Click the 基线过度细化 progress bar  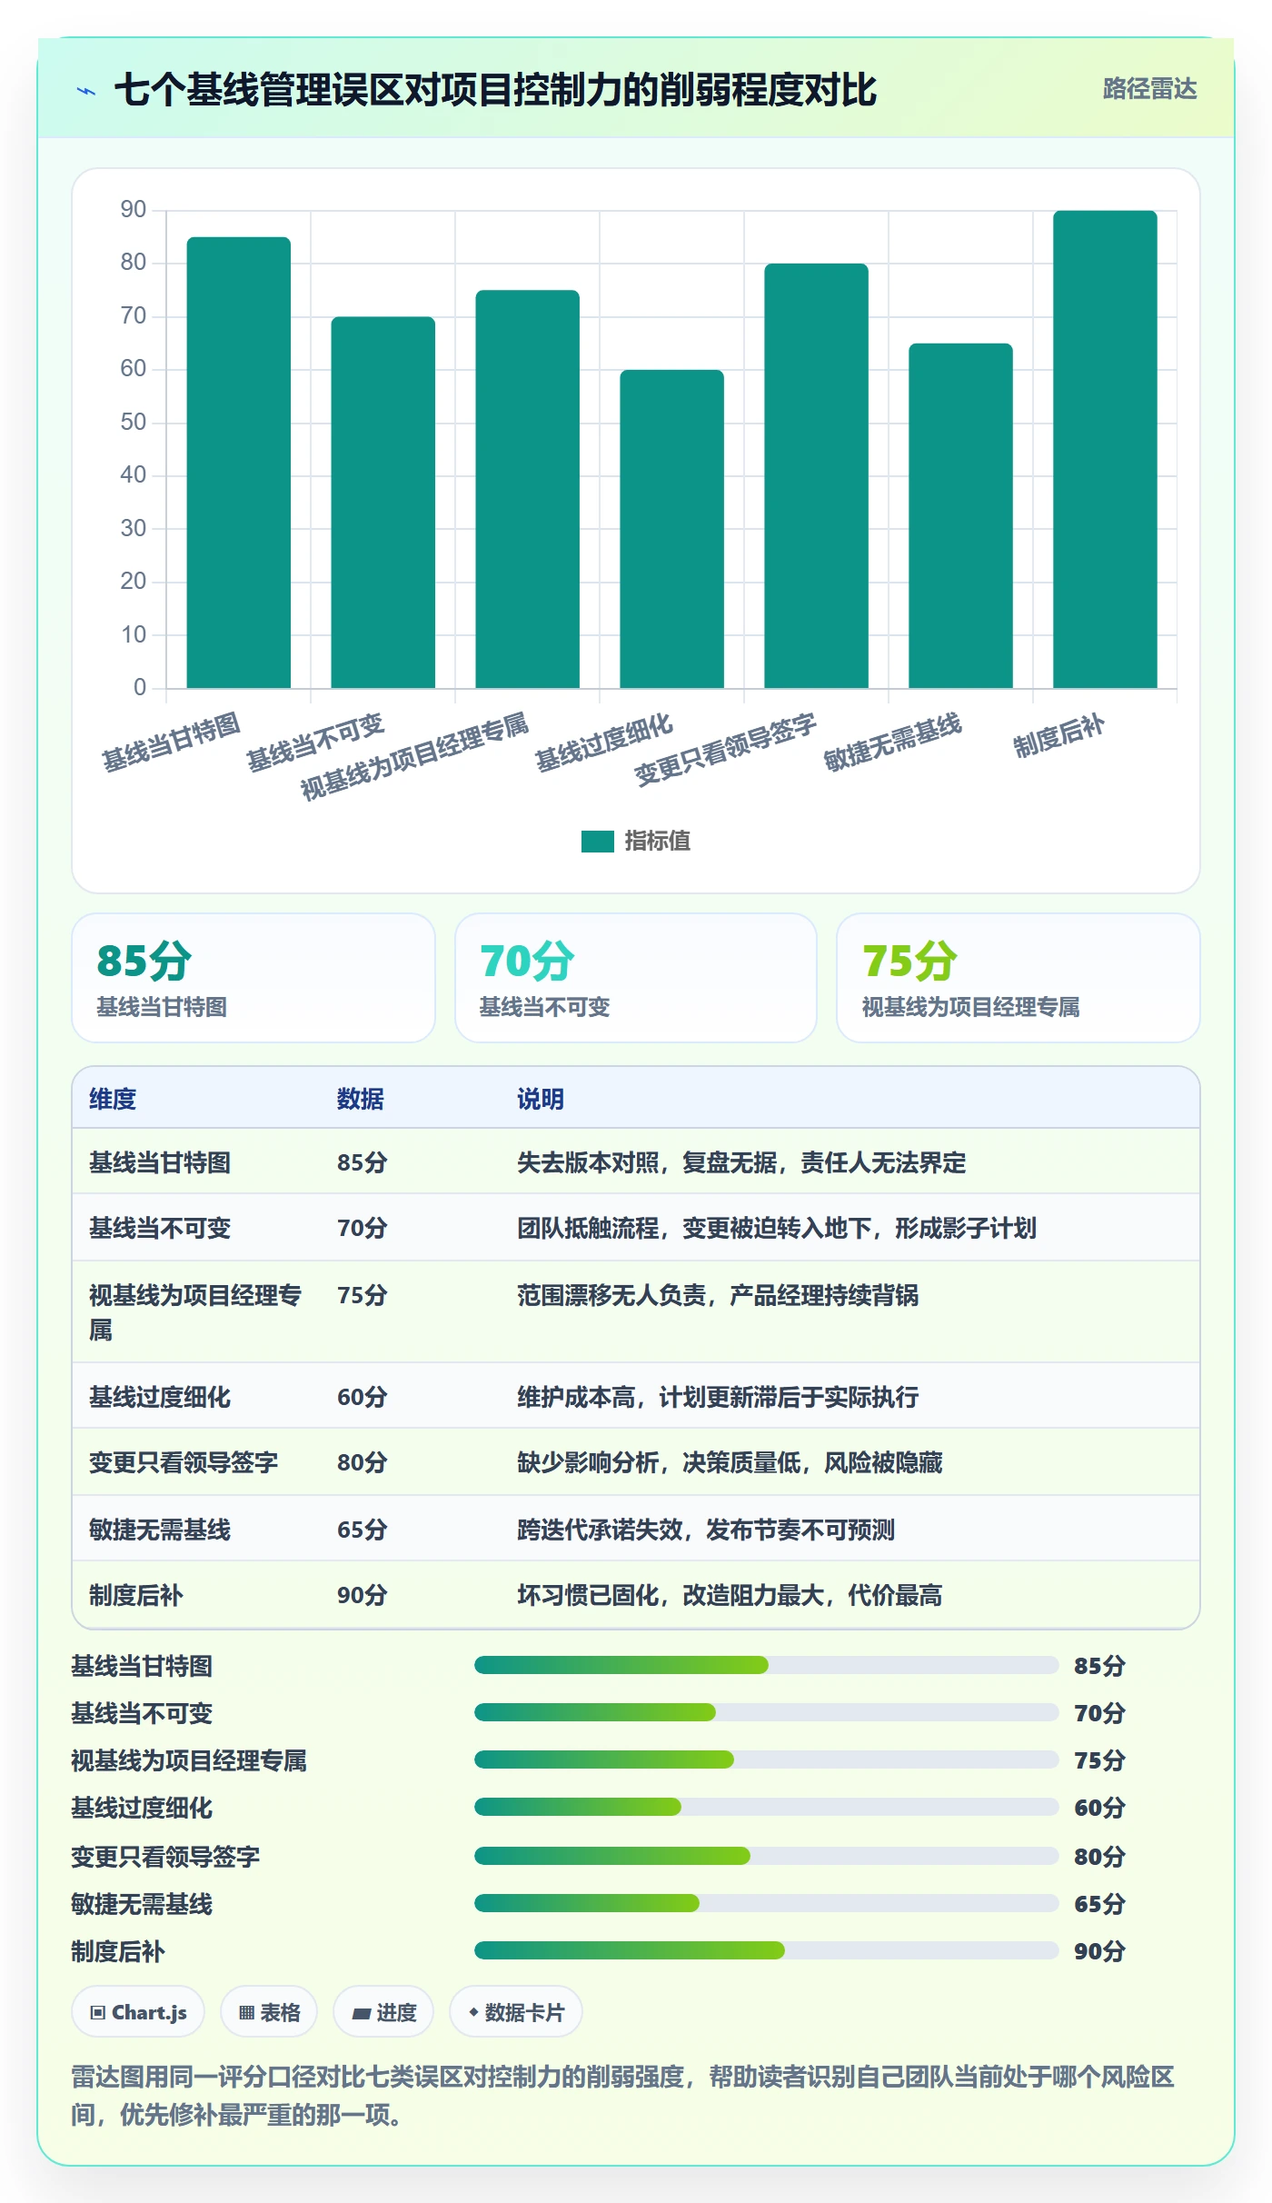[766, 1807]
